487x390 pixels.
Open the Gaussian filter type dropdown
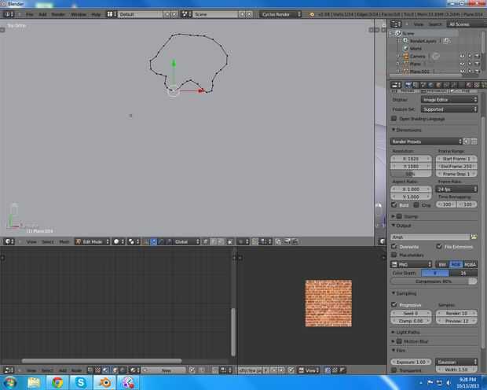pyautogui.click(x=456, y=362)
